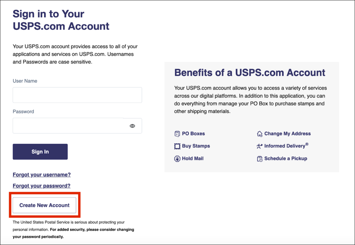Select the Hold Mail text link

pos(193,158)
